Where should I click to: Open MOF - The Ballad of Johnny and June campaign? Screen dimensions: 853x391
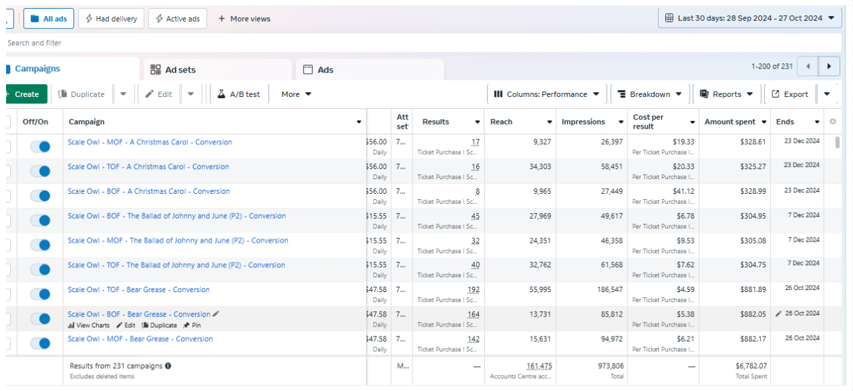178,240
